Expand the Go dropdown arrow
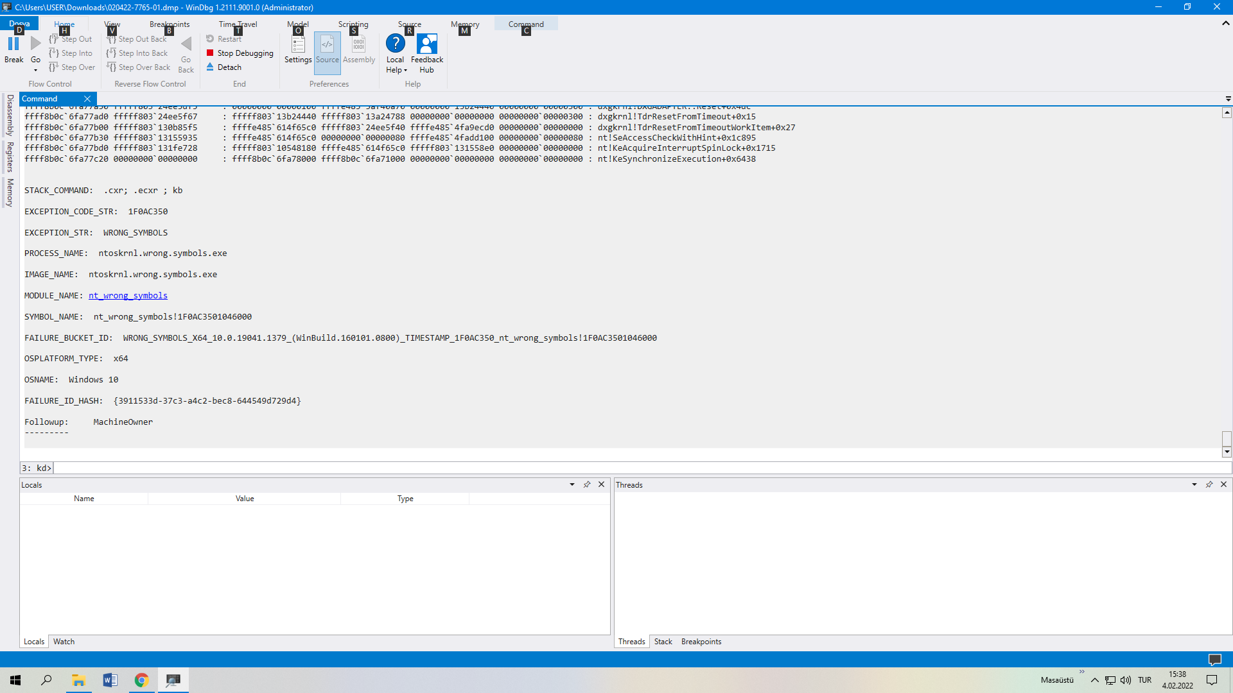1233x693 pixels. [x=36, y=70]
